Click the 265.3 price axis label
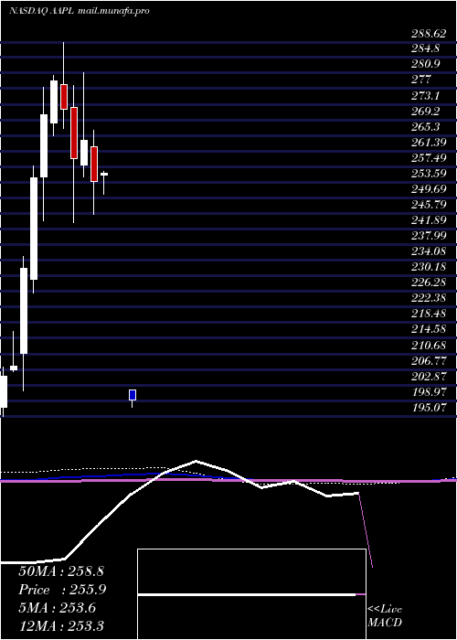Image resolution: width=457 pixels, height=640 pixels. [426, 127]
